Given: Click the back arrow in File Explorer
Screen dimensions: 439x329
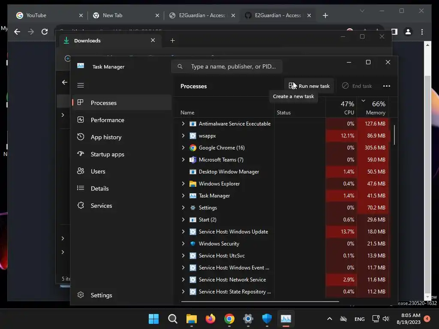Looking at the screenshot, I should click(65, 82).
